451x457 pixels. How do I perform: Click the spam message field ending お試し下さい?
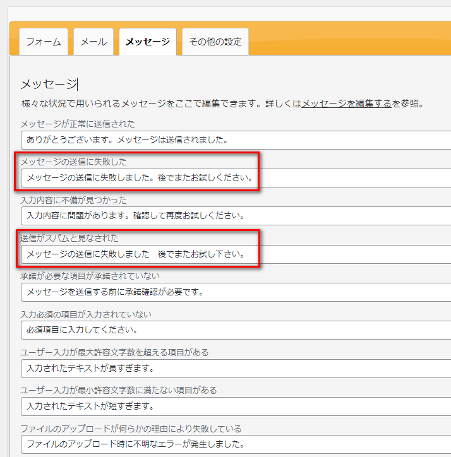pos(236,254)
